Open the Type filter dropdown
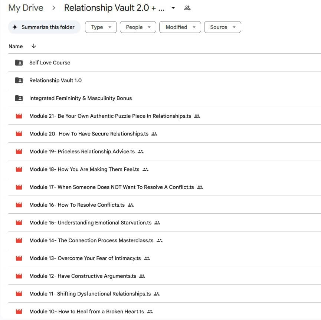Viewport: 321px width, 320px height. pyautogui.click(x=101, y=27)
